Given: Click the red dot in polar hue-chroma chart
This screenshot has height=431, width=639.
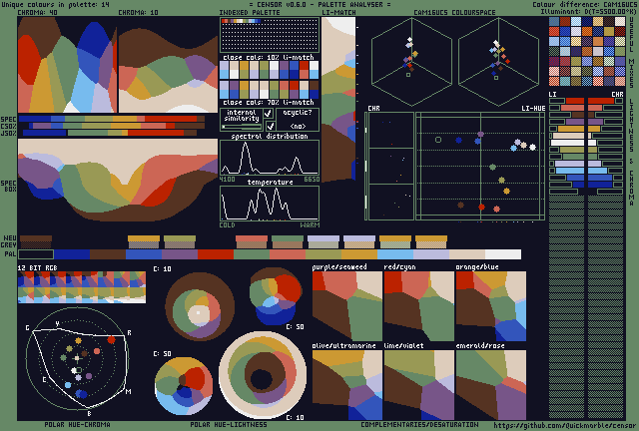Looking at the screenshot, I should pyautogui.click(x=111, y=340).
